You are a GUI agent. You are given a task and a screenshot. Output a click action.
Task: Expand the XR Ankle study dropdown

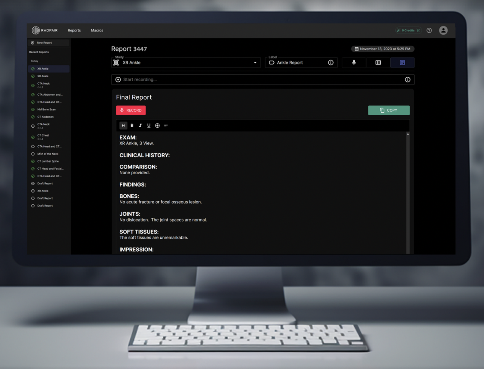[255, 63]
